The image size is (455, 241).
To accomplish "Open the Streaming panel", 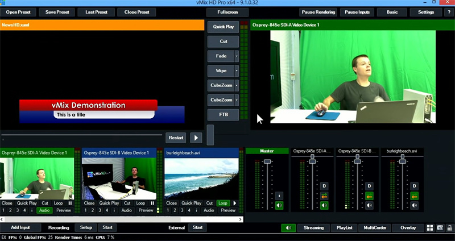I will pyautogui.click(x=313, y=228).
